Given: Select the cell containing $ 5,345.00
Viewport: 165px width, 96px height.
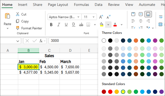Looking at the screenshot, I should coord(49,72).
